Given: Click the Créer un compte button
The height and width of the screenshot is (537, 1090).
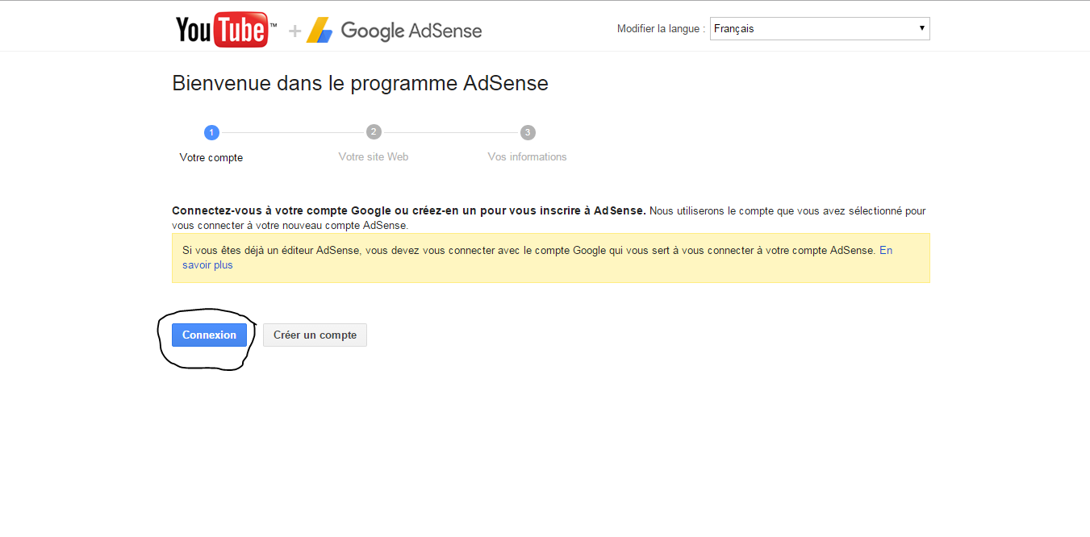Looking at the screenshot, I should point(315,335).
